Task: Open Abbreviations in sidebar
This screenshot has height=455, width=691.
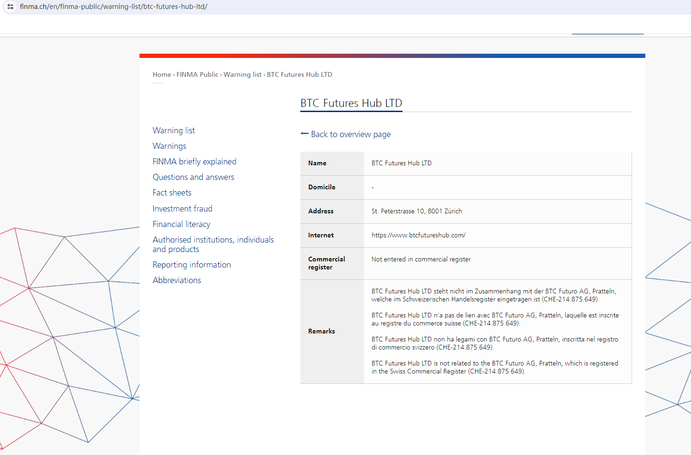Action: coord(177,280)
